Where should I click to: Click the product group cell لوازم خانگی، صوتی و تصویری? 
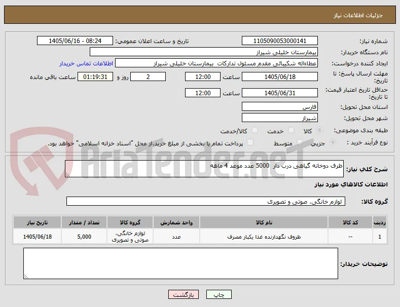coord(130,237)
